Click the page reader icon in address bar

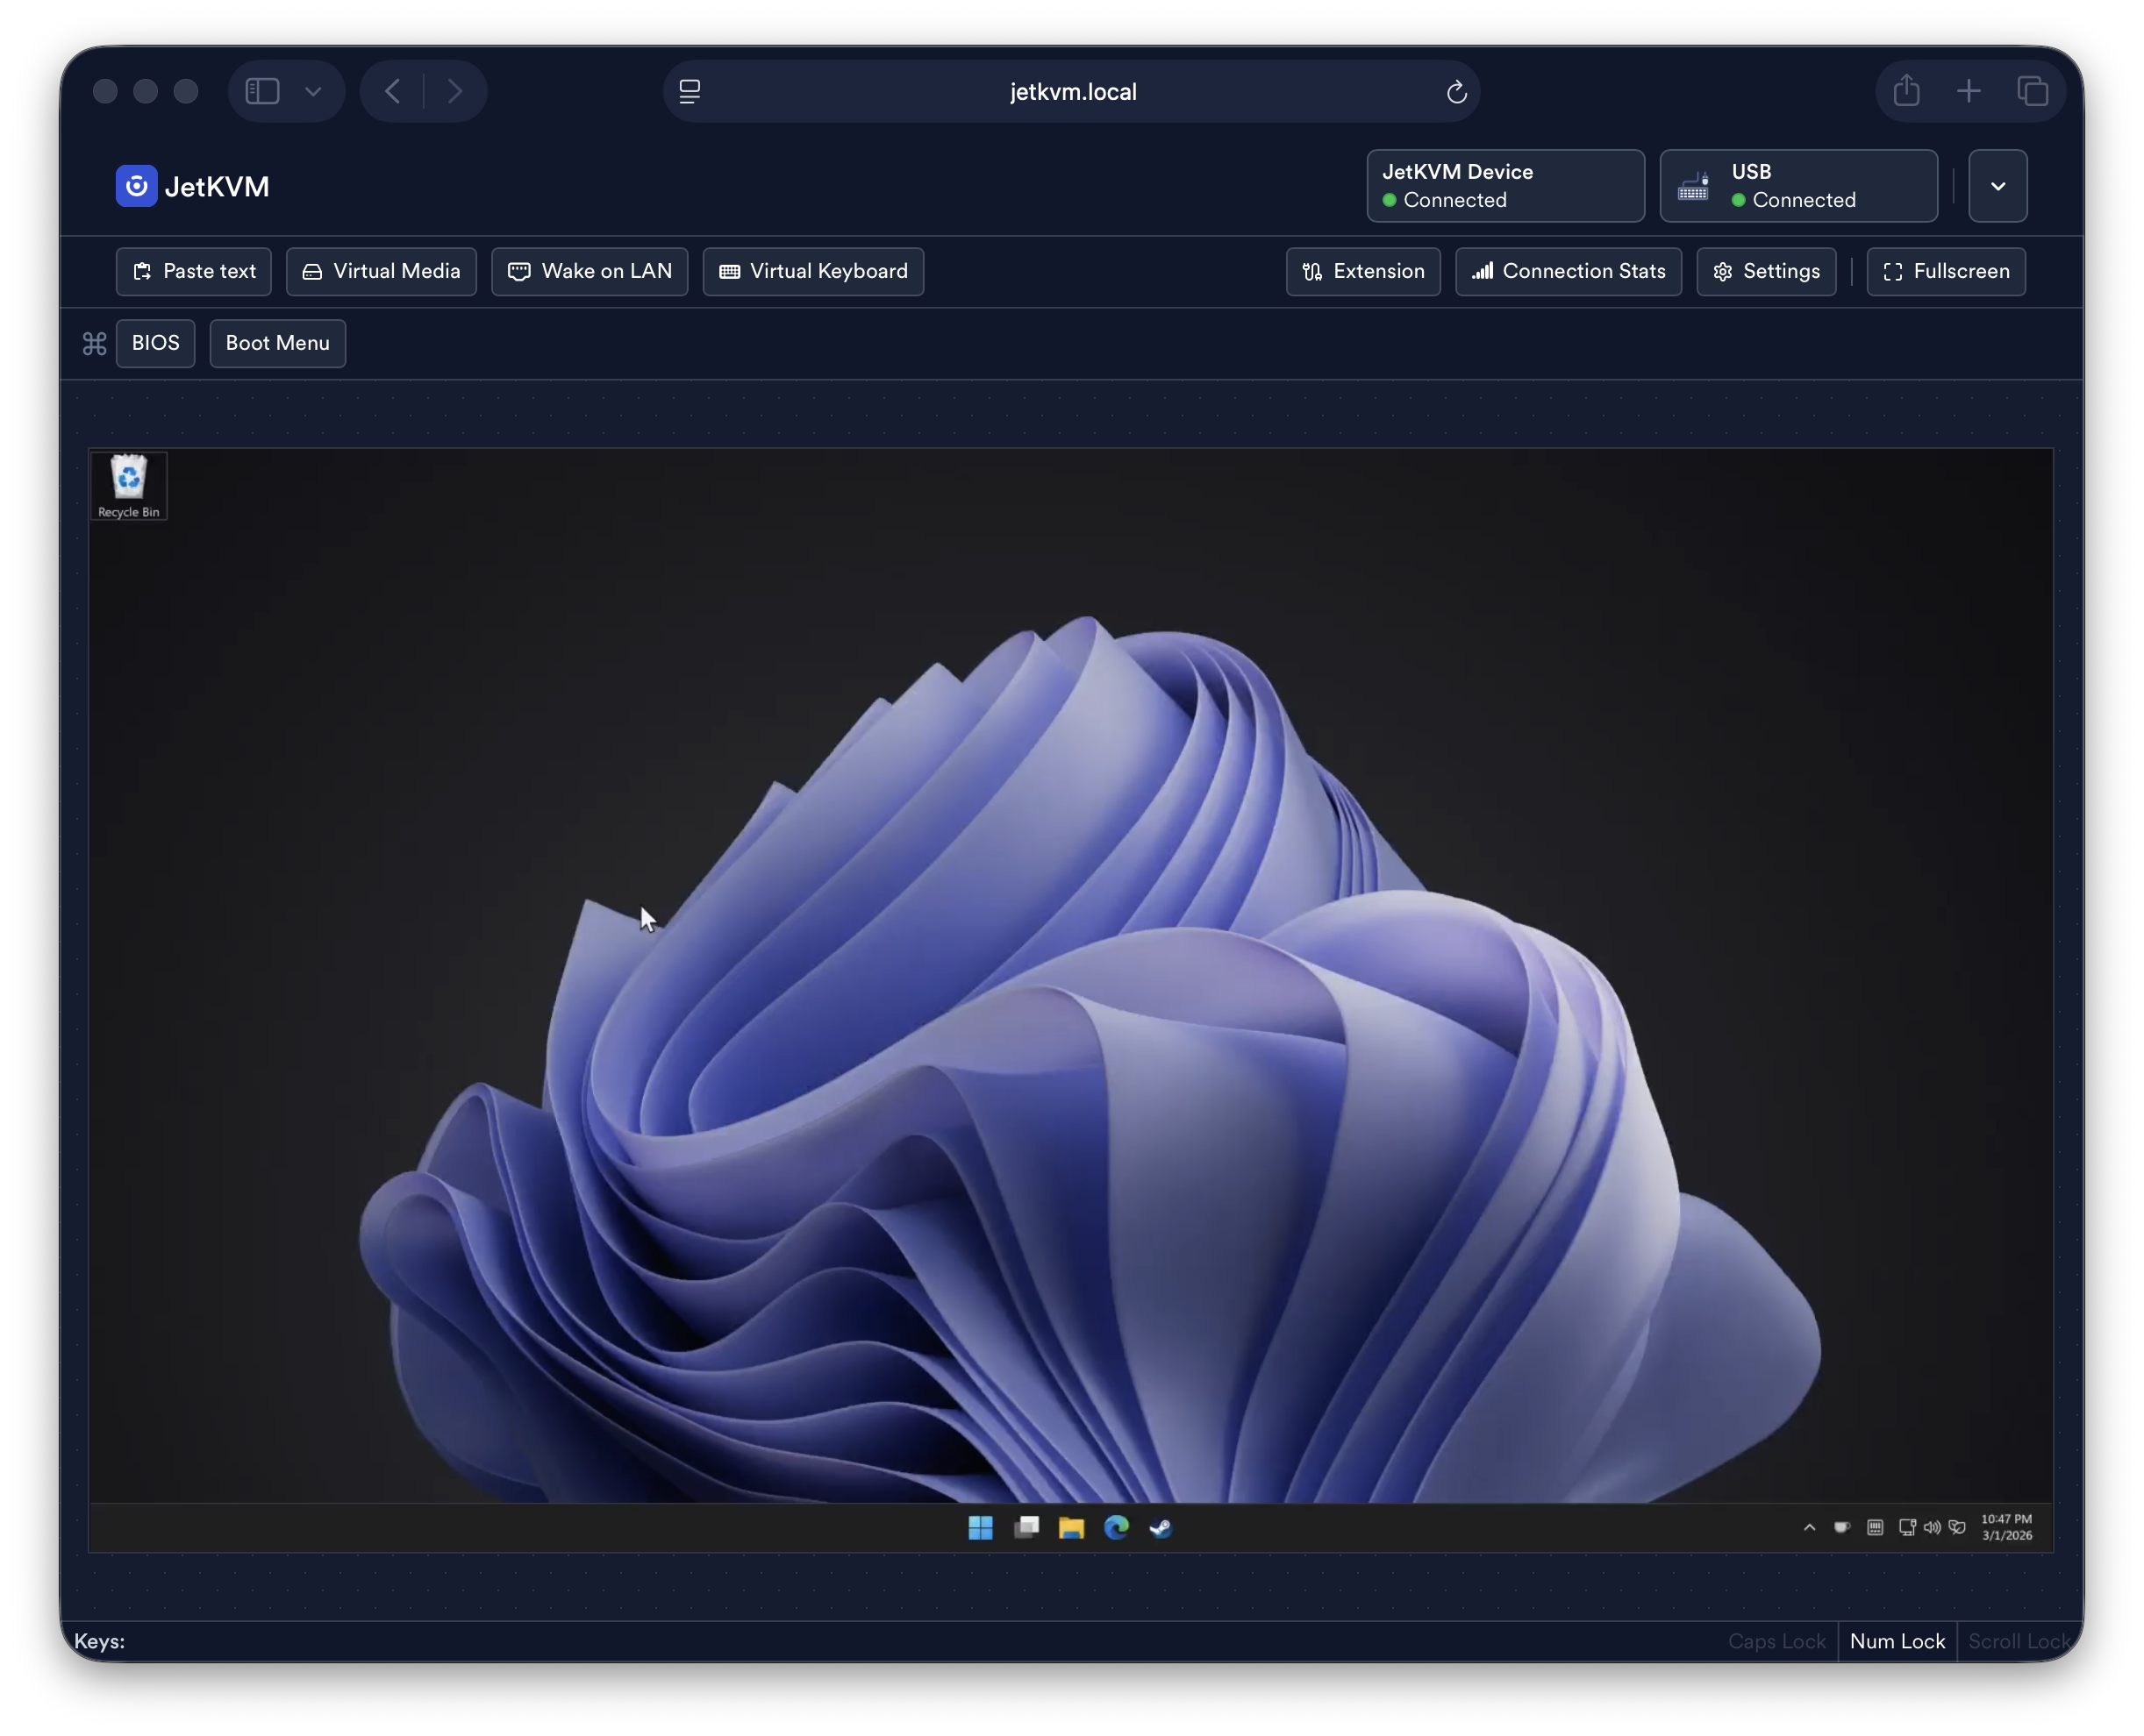pyautogui.click(x=690, y=92)
